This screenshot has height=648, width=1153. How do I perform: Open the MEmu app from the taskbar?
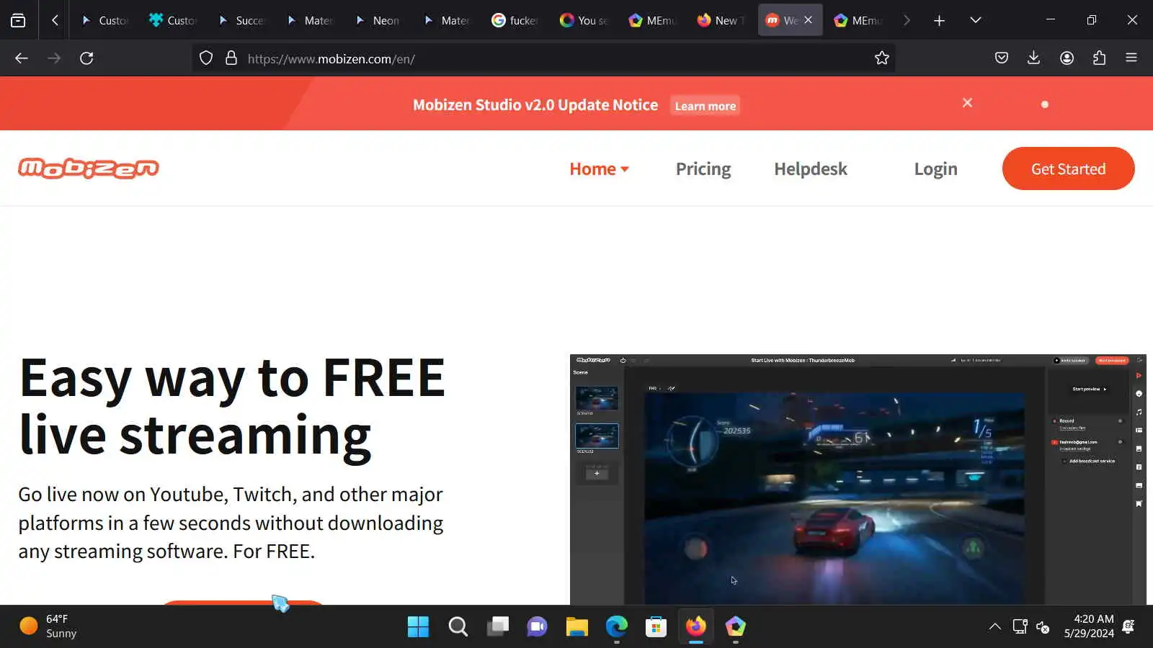[735, 626]
